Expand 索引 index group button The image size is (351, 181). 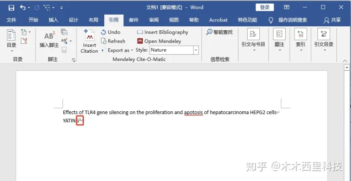pos(301,40)
